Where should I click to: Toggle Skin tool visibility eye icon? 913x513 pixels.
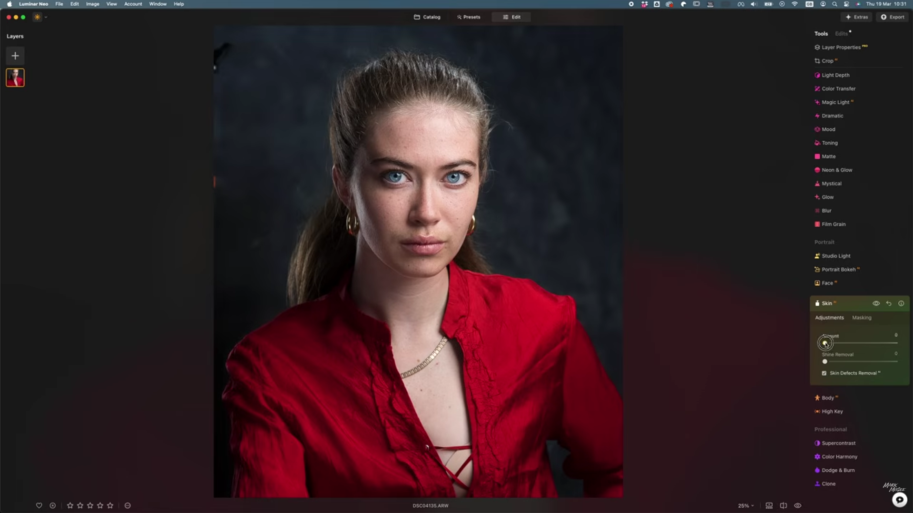(876, 303)
